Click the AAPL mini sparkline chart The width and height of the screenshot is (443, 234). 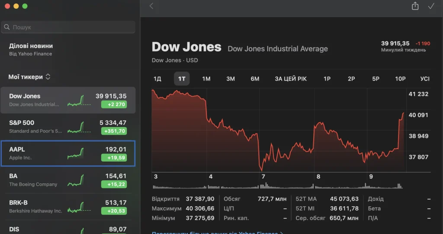pos(76,154)
